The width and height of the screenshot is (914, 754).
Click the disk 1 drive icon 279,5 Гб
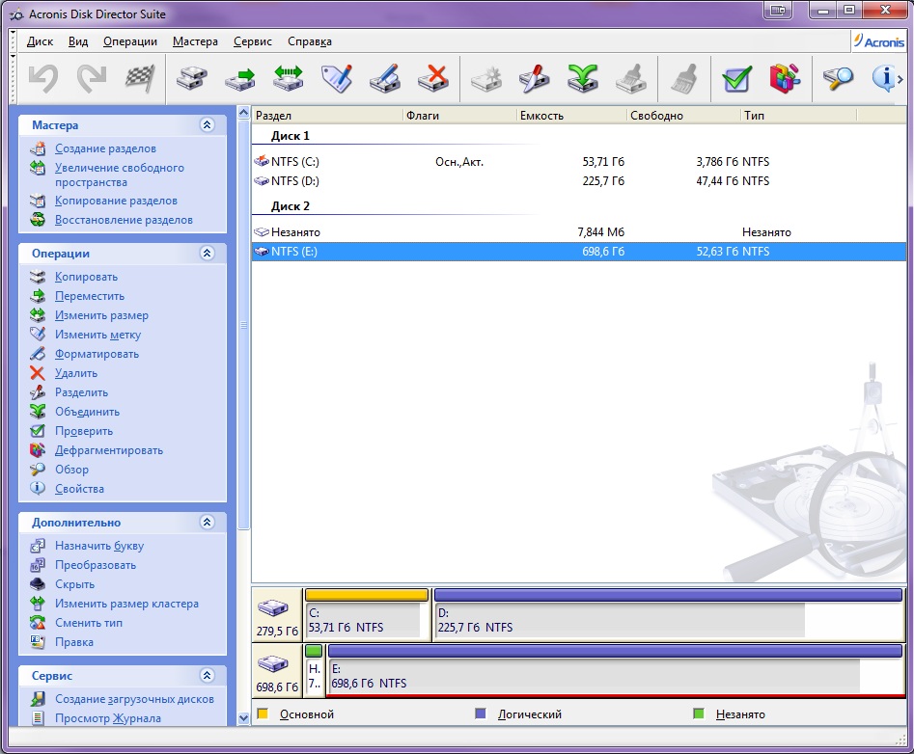[x=273, y=608]
